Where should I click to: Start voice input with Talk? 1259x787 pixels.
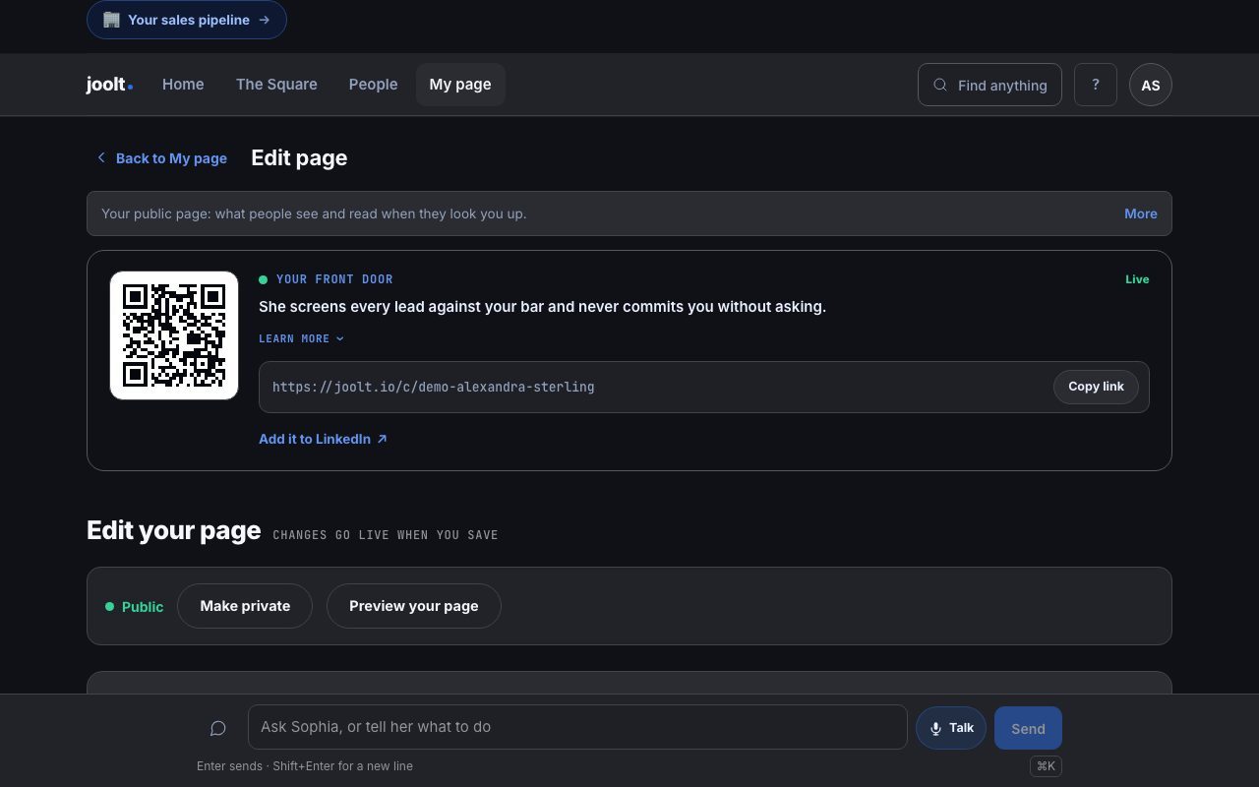coord(951,728)
